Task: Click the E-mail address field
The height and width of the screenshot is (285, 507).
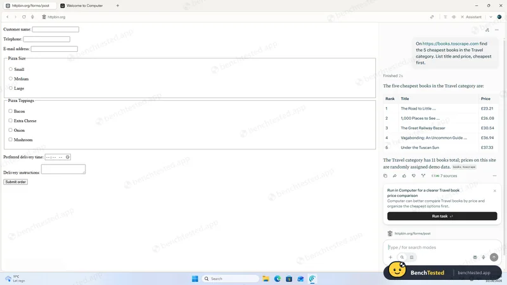Action: (55, 49)
